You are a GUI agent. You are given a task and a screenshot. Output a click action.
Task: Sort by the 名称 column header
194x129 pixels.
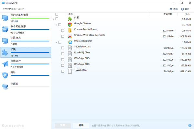pos(70,14)
